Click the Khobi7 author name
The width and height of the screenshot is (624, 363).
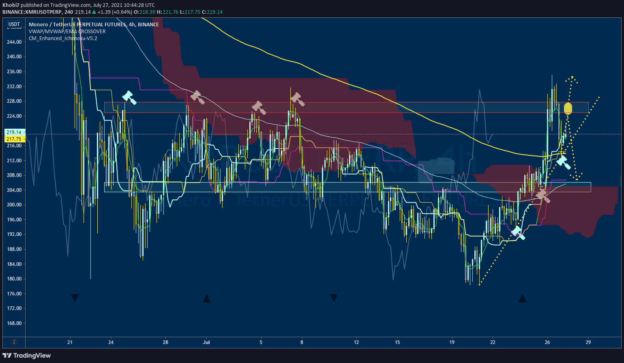tap(11, 5)
